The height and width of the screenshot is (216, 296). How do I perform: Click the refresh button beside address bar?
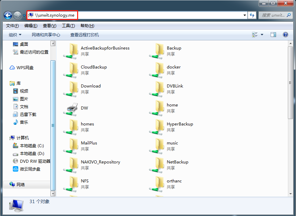point(252,15)
